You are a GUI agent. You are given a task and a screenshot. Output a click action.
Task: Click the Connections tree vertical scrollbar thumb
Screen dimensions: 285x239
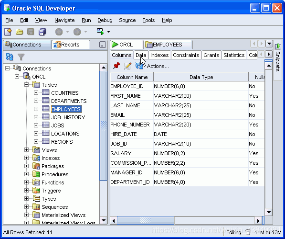pyautogui.click(x=104, y=126)
